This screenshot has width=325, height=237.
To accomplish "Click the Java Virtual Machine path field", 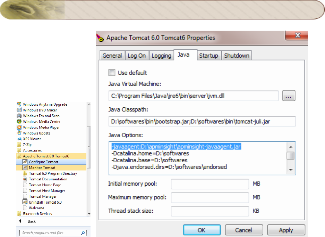I will (194, 96).
